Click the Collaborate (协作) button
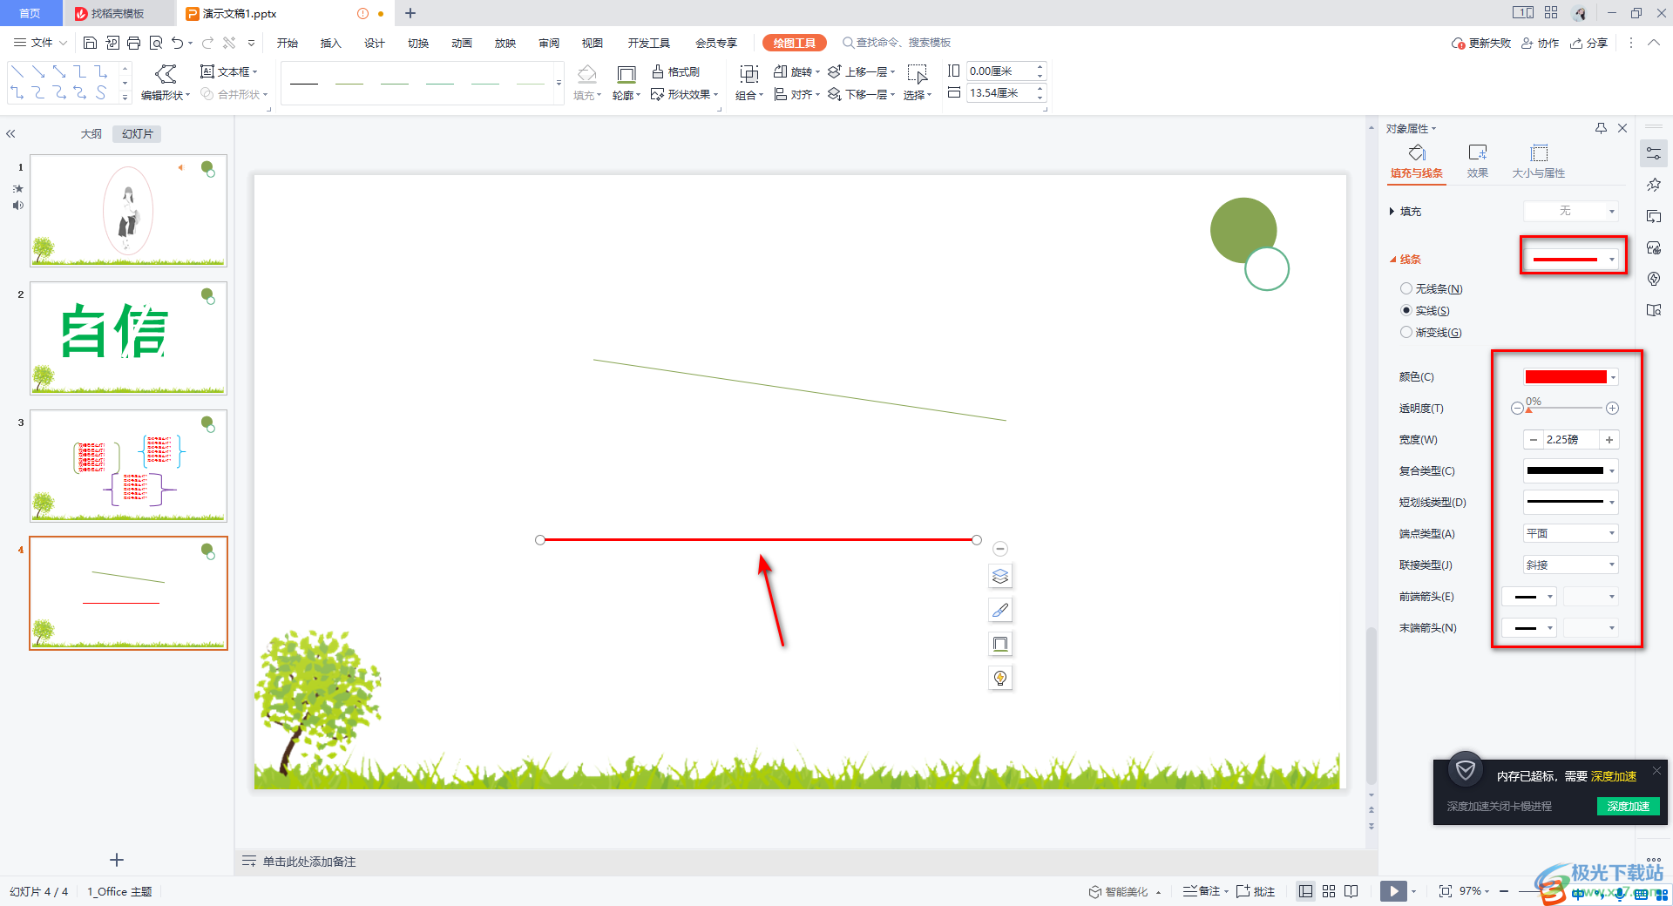This screenshot has width=1673, height=906. pyautogui.click(x=1540, y=43)
